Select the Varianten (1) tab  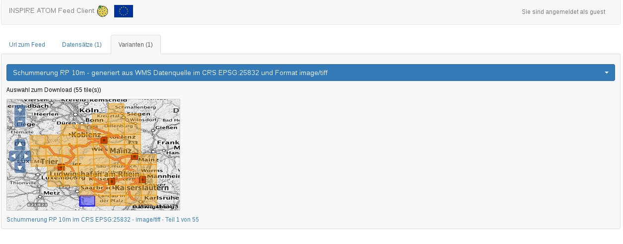tap(136, 45)
